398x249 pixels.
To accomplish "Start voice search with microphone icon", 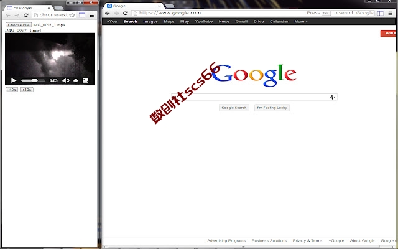I will tap(332, 97).
